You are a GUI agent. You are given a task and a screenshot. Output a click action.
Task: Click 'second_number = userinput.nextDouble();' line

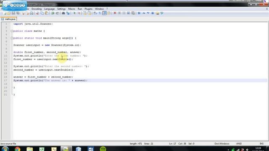click(x=44, y=70)
